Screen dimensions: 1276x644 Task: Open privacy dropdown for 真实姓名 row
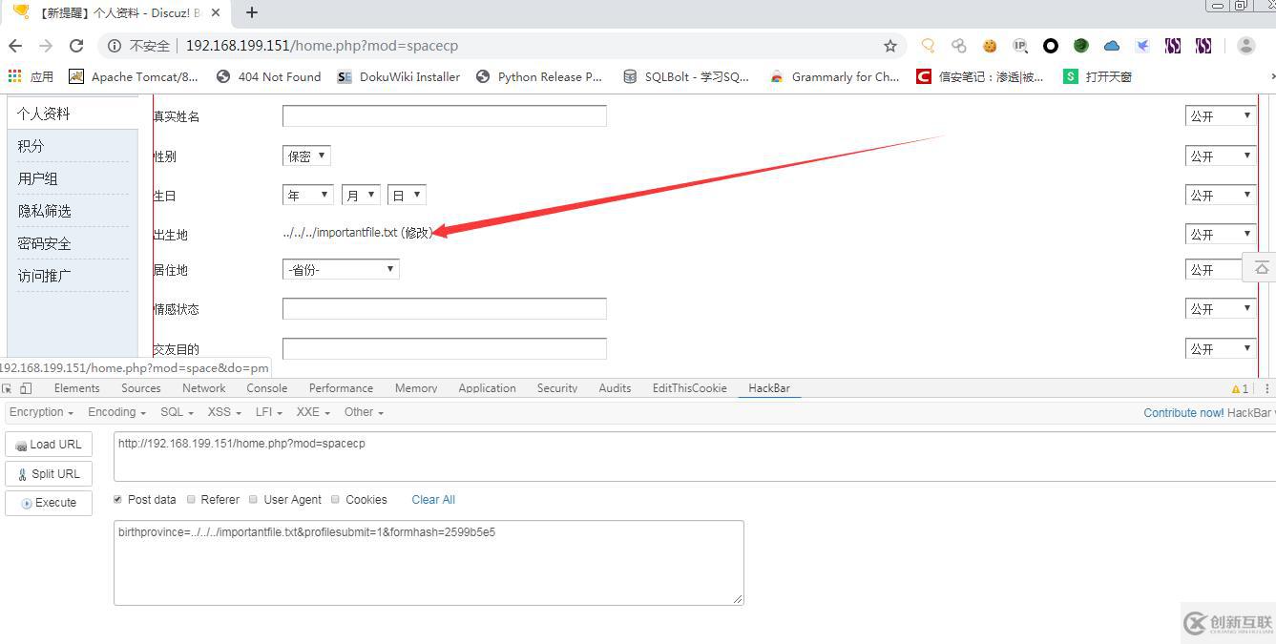(1220, 115)
